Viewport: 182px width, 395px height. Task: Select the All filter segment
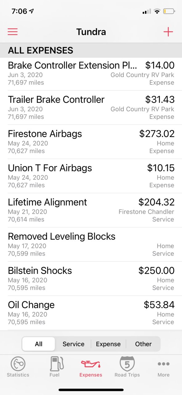click(x=38, y=344)
